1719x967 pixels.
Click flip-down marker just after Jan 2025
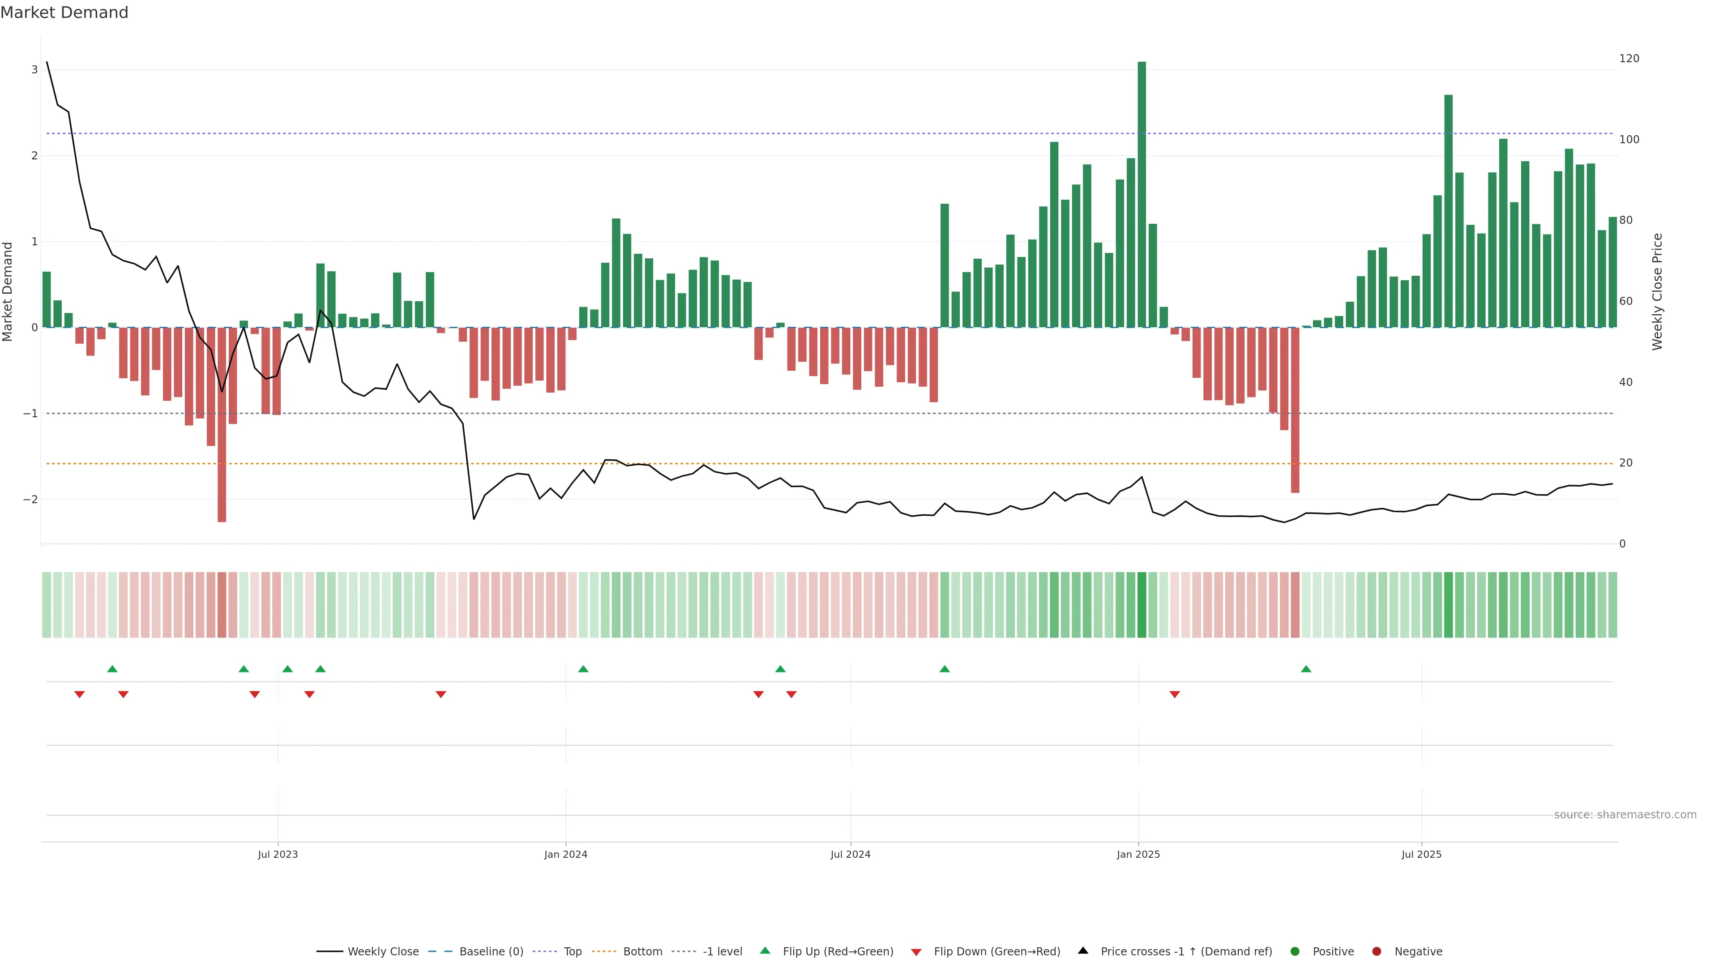[1175, 695]
